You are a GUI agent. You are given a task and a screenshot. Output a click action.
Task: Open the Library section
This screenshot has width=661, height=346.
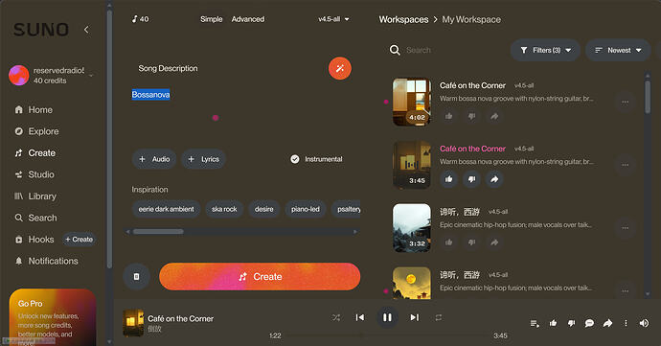point(35,196)
